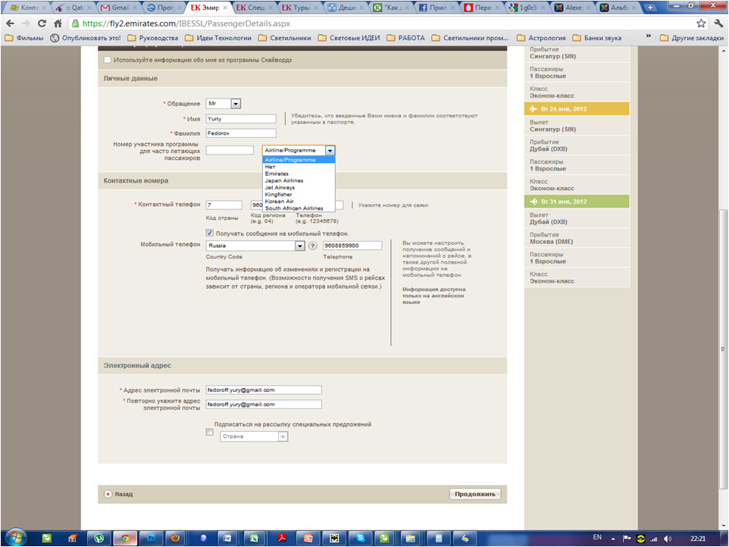Click the Адрес электронной почты field
Image resolution: width=729 pixels, height=547 pixels.
(x=264, y=390)
